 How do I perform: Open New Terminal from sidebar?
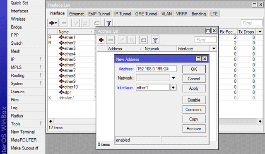coord(23,132)
